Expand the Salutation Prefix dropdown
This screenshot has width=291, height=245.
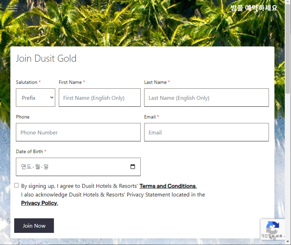(x=36, y=97)
